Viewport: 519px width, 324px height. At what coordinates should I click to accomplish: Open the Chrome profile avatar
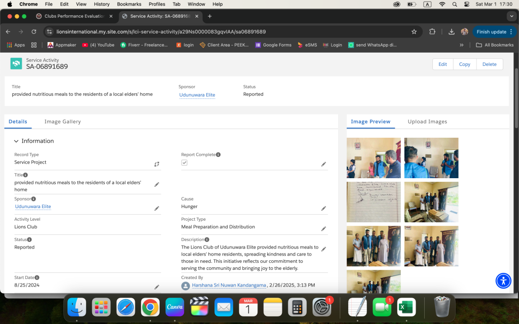coord(464,32)
